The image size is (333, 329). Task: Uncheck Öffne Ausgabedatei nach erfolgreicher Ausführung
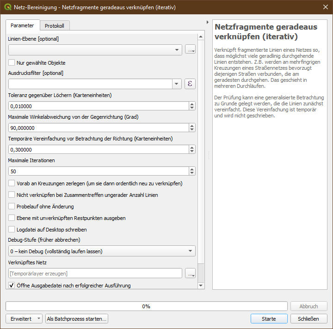(12, 286)
